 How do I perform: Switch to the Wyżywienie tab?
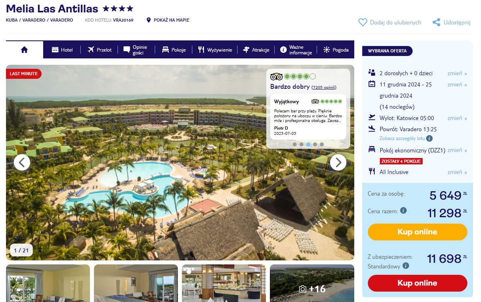[x=215, y=50]
